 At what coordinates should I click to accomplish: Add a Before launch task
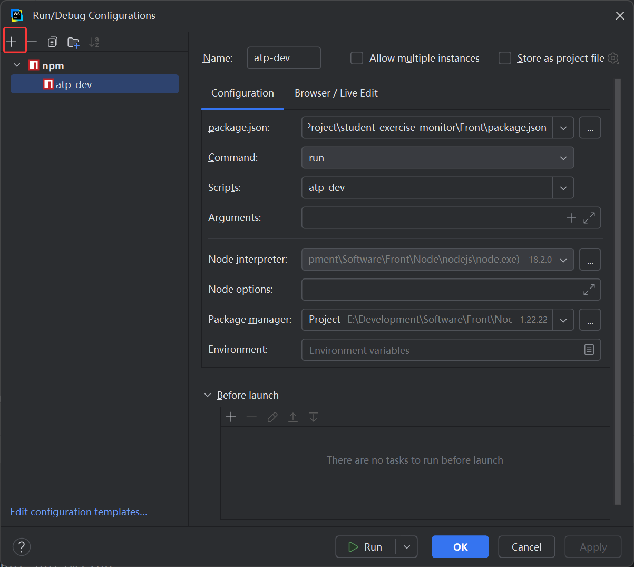click(x=231, y=417)
